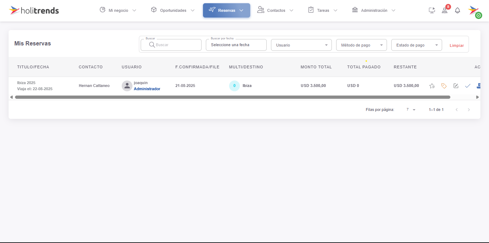Viewport: 489px width, 243px height.
Task: Open the Reservas menu
Action: 227,10
